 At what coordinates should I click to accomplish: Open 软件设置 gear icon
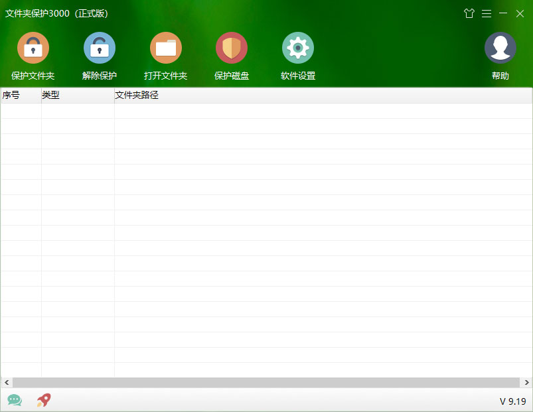click(298, 48)
